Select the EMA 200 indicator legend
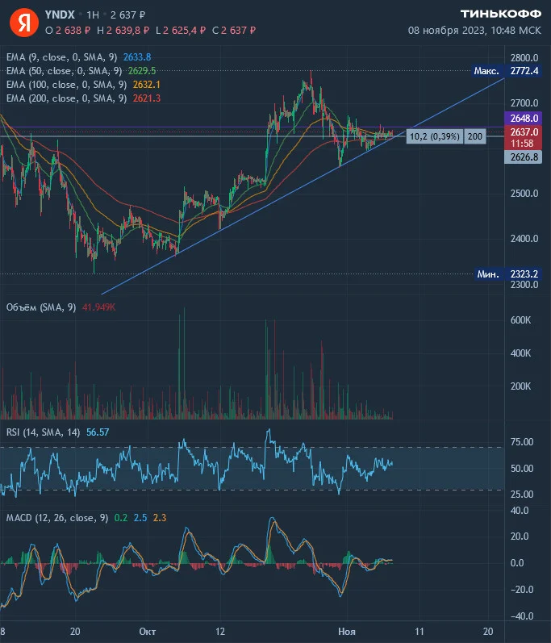The image size is (551, 643). tap(83, 98)
